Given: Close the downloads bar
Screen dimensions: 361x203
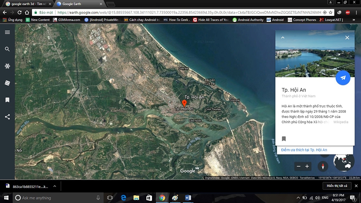Looking at the screenshot, I should point(356,186).
